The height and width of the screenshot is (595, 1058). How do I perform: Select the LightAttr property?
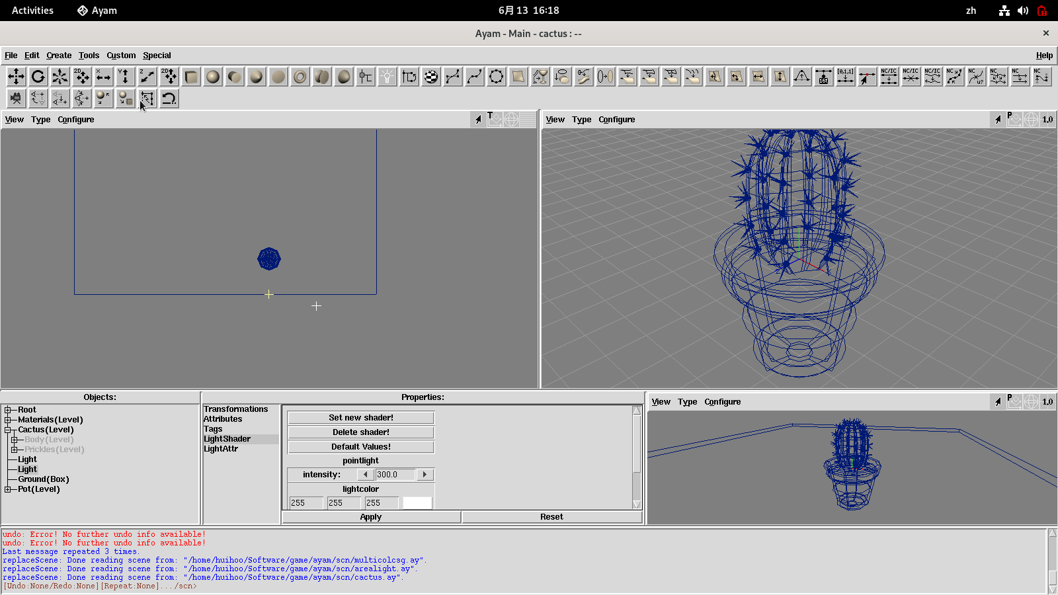221,449
